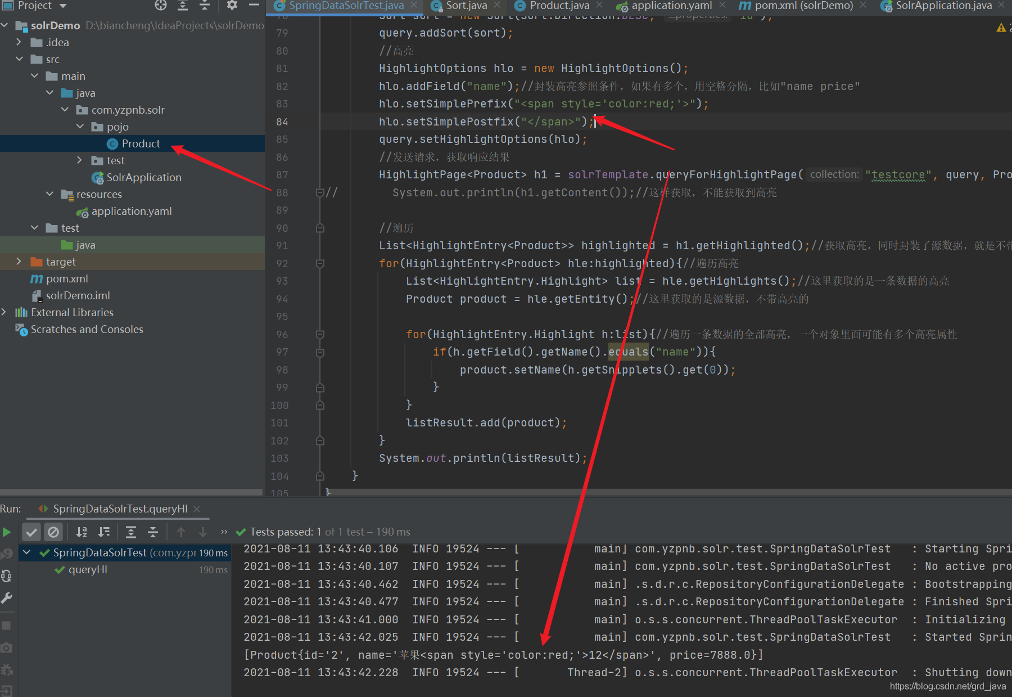Close the Product.java editor tab
The width and height of the screenshot is (1012, 697).
click(599, 5)
